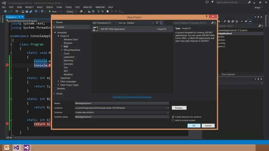Click the notifications flag icon
The height and width of the screenshot is (151, 269).
(213, 2)
